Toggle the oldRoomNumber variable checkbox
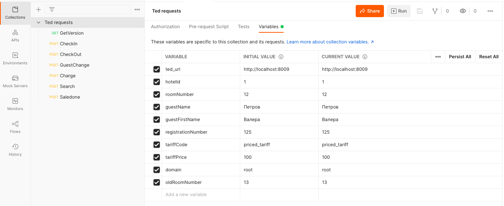 tap(156, 182)
